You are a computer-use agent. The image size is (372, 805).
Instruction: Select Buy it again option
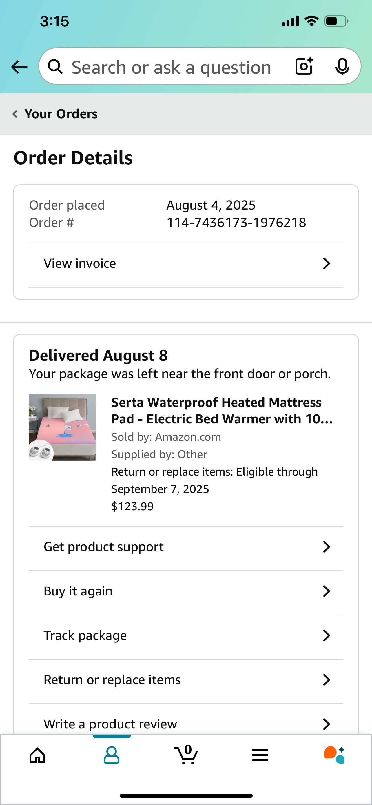point(186,591)
